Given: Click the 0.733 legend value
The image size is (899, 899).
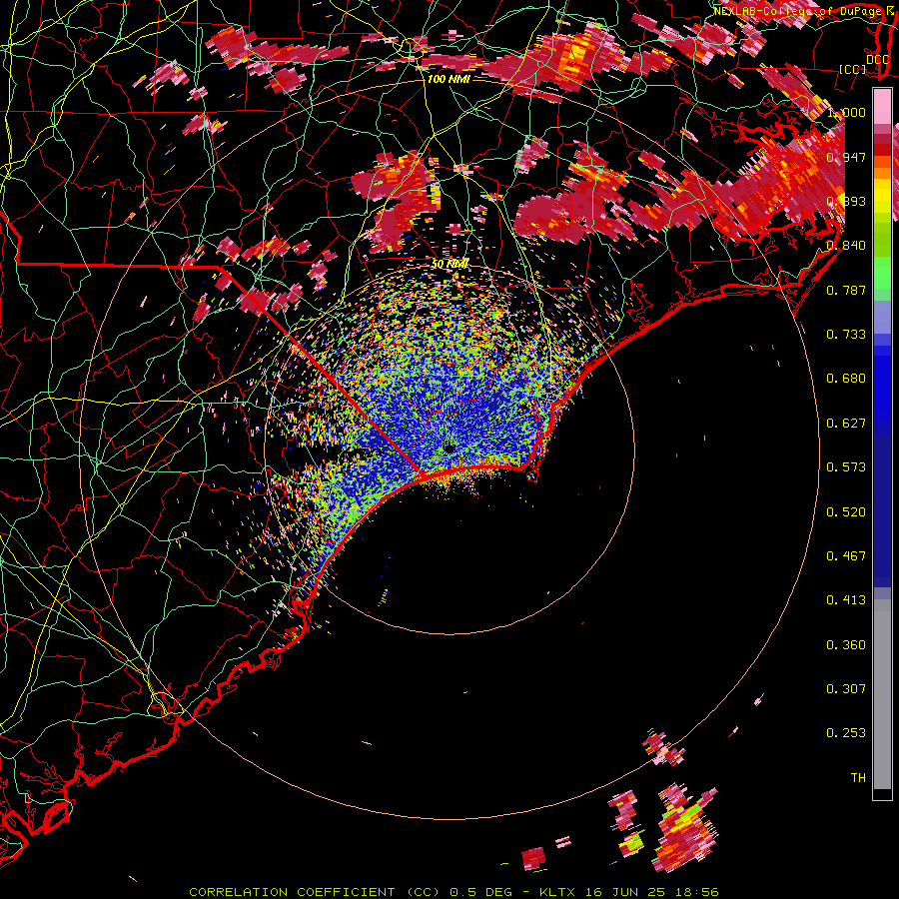Looking at the screenshot, I should pos(846,335).
